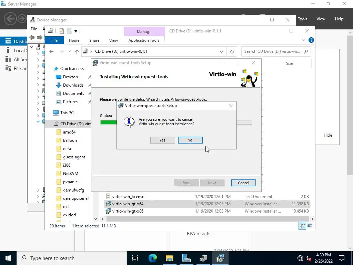Viewport: 353px width, 265px height.
Task: Open Server Manager View menu
Action: [321, 19]
